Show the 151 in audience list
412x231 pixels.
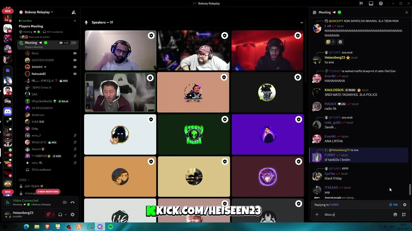tap(41, 170)
